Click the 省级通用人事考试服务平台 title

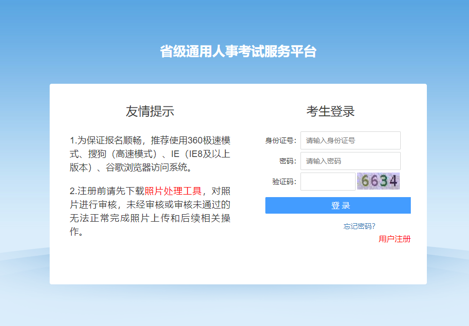pyautogui.click(x=238, y=51)
